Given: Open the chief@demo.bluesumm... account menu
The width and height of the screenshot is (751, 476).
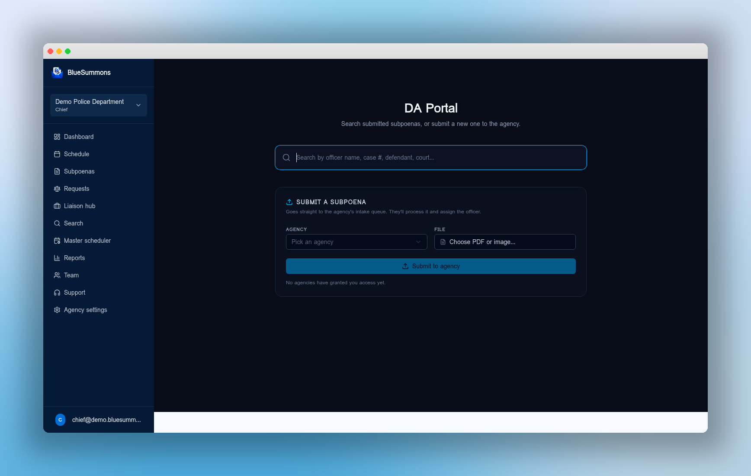Looking at the screenshot, I should (x=99, y=420).
